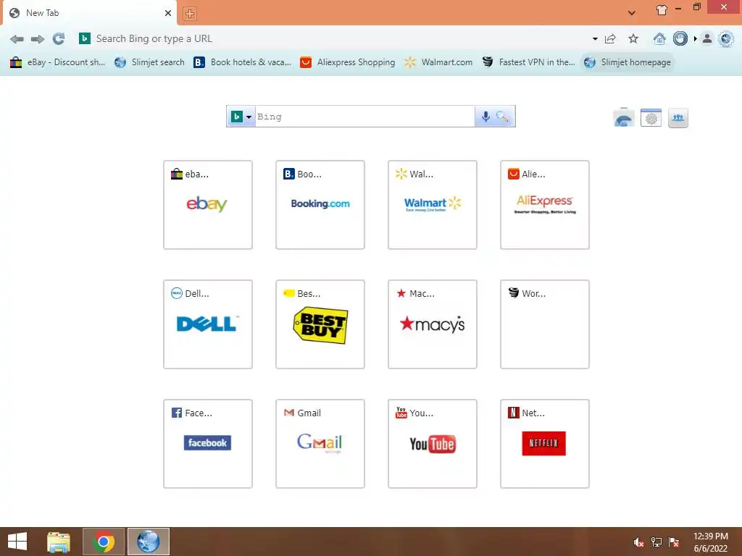Viewport: 742px width, 556px height.
Task: Click the ad blocker hand icon
Action: point(680,38)
